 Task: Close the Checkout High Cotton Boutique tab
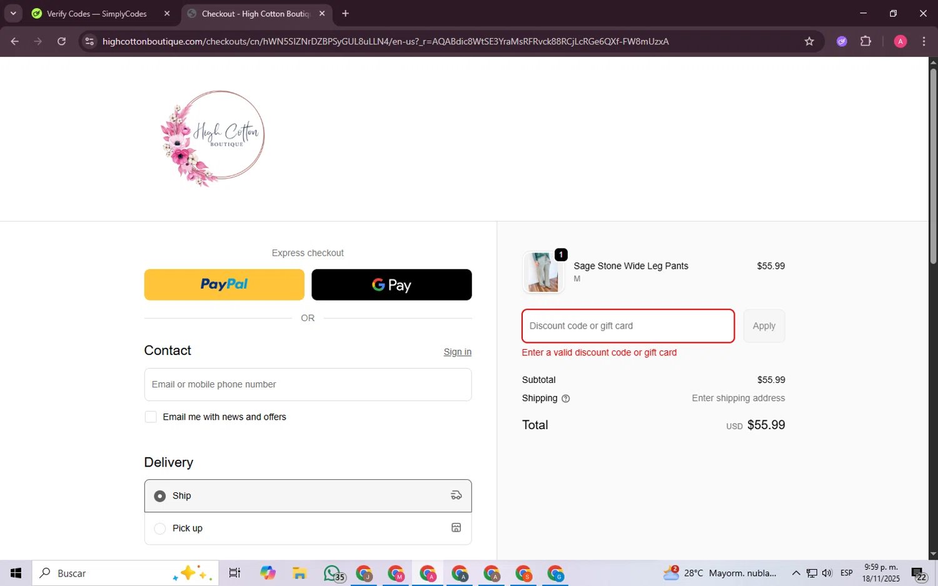click(322, 14)
